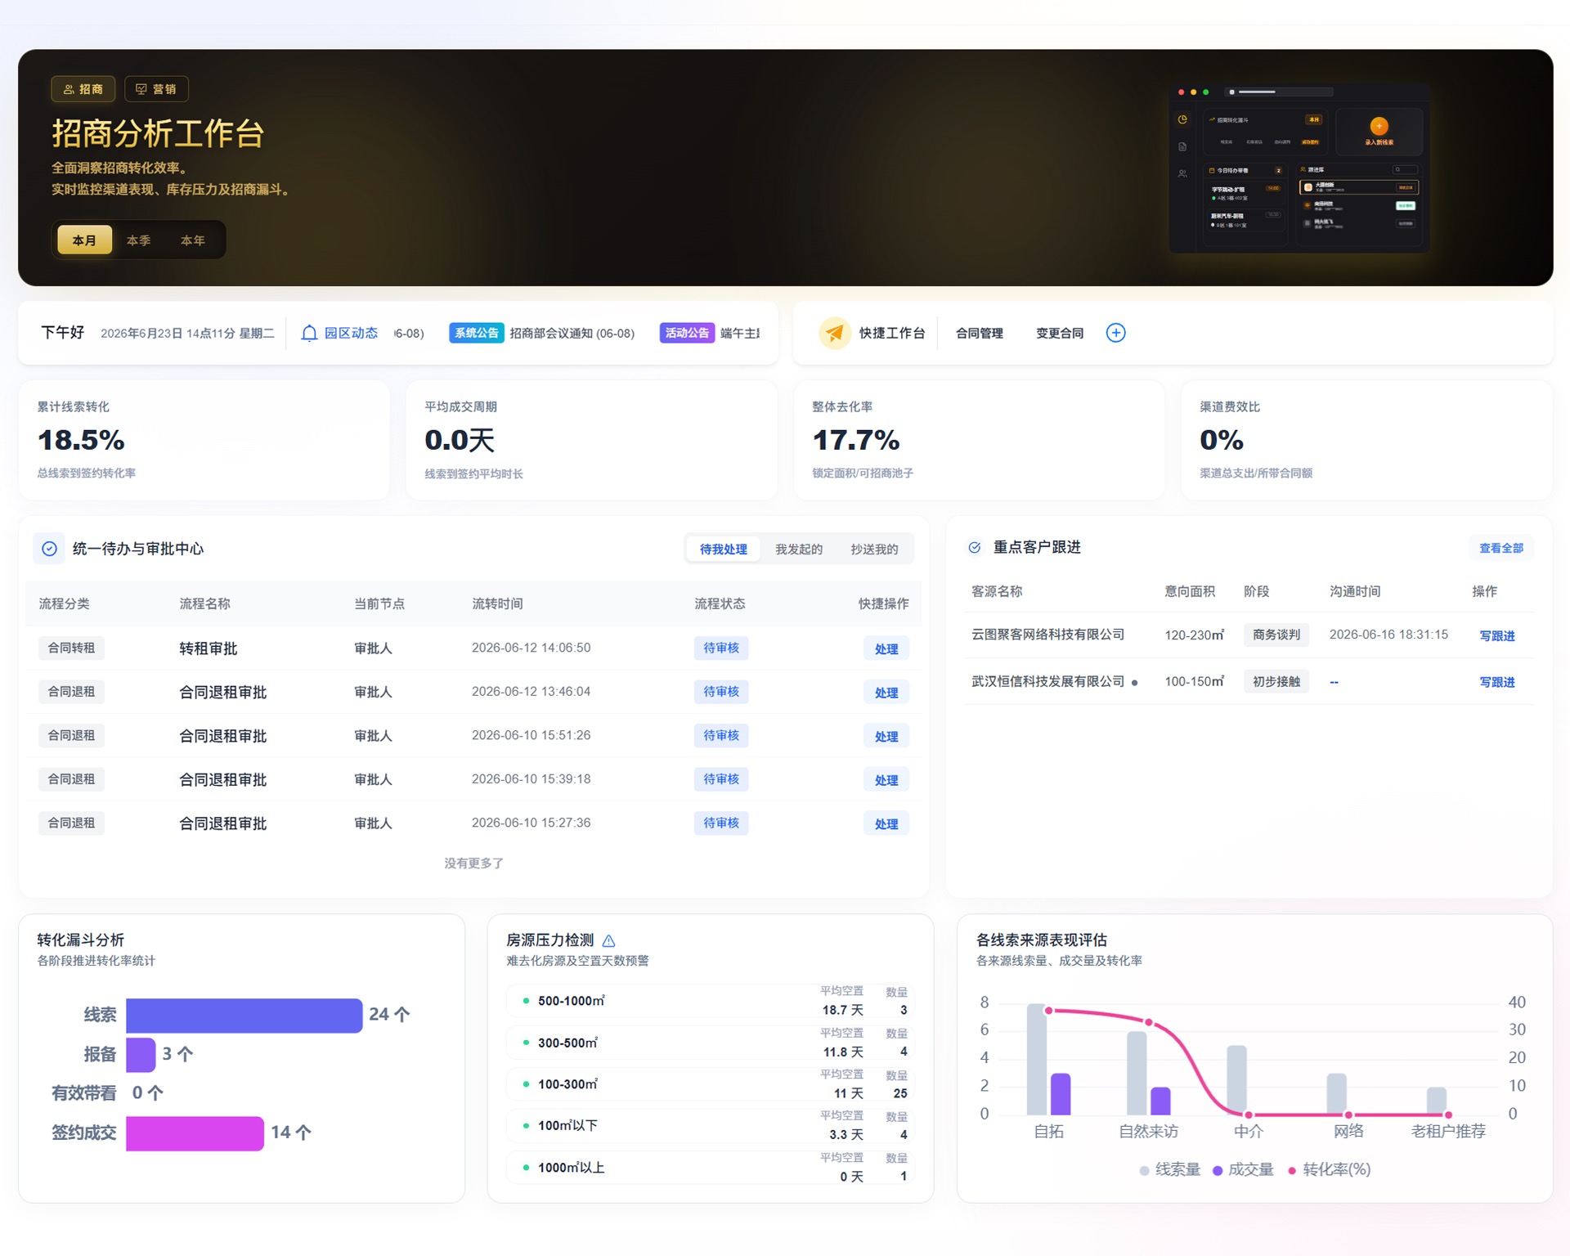This screenshot has height=1256, width=1570.
Task: Open 变更合同 shortcut
Action: 1060,333
